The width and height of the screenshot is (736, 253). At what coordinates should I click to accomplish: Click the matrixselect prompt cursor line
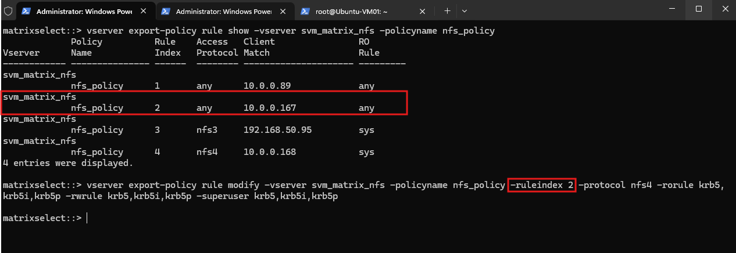[x=44, y=218]
